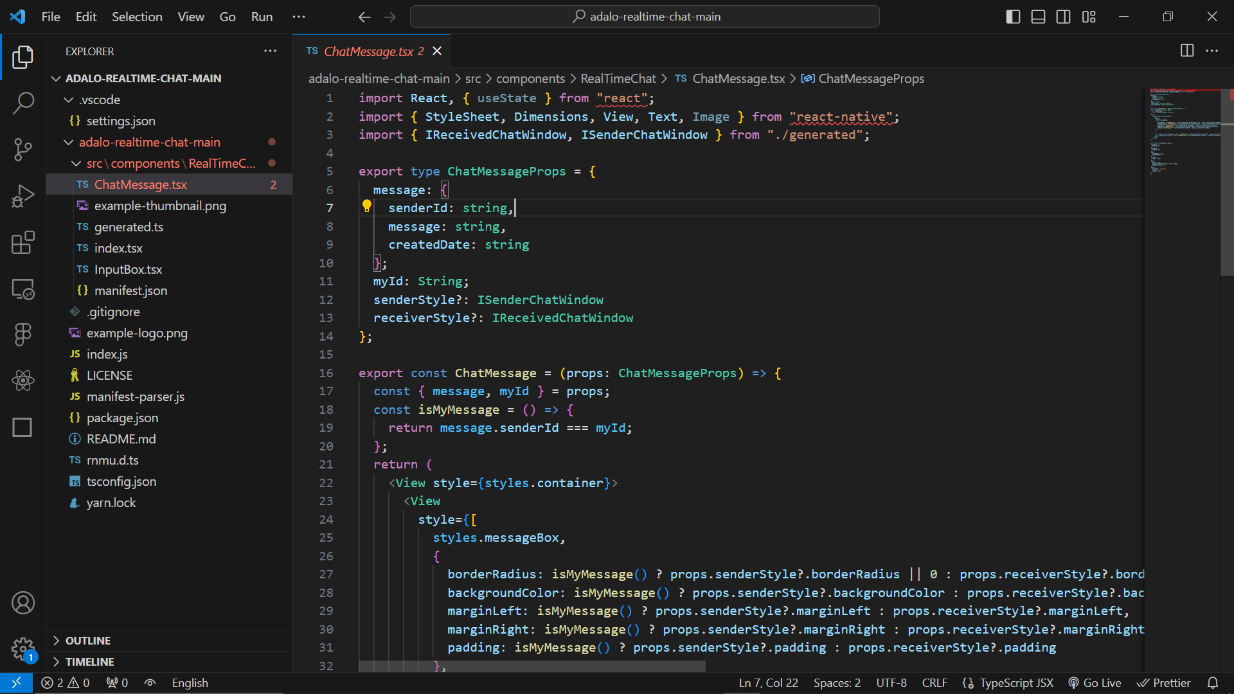
Task: Open the Selection menu
Action: (x=137, y=17)
